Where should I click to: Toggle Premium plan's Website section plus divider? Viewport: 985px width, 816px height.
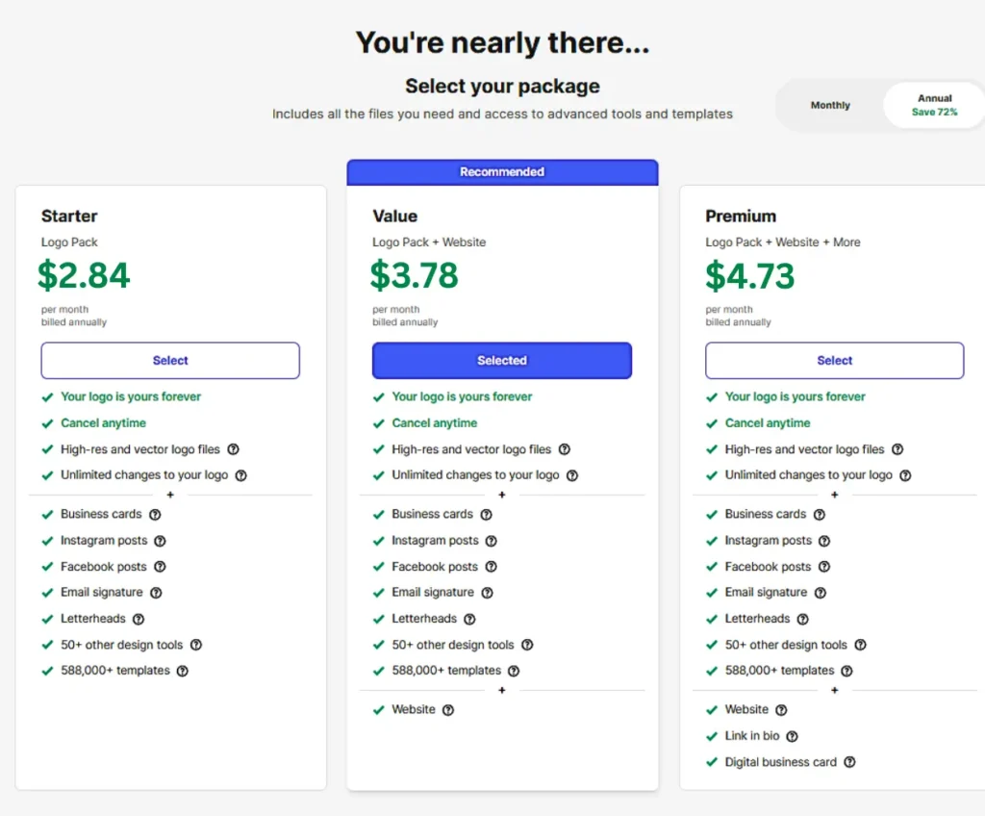coord(834,690)
